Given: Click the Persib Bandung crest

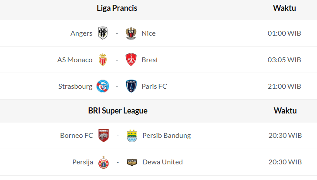Looking at the screenshot, I should pos(132,135).
